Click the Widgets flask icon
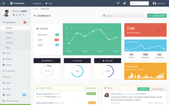Screen dimensions: 169x105 [x=4, y=59]
